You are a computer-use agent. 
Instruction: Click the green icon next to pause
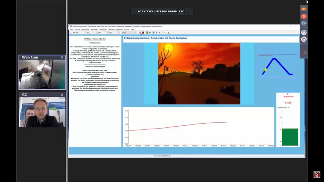coord(150,33)
